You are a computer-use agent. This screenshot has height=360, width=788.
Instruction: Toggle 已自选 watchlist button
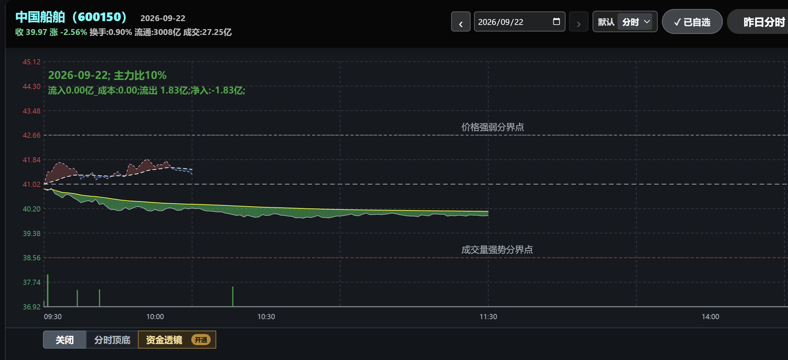point(692,22)
